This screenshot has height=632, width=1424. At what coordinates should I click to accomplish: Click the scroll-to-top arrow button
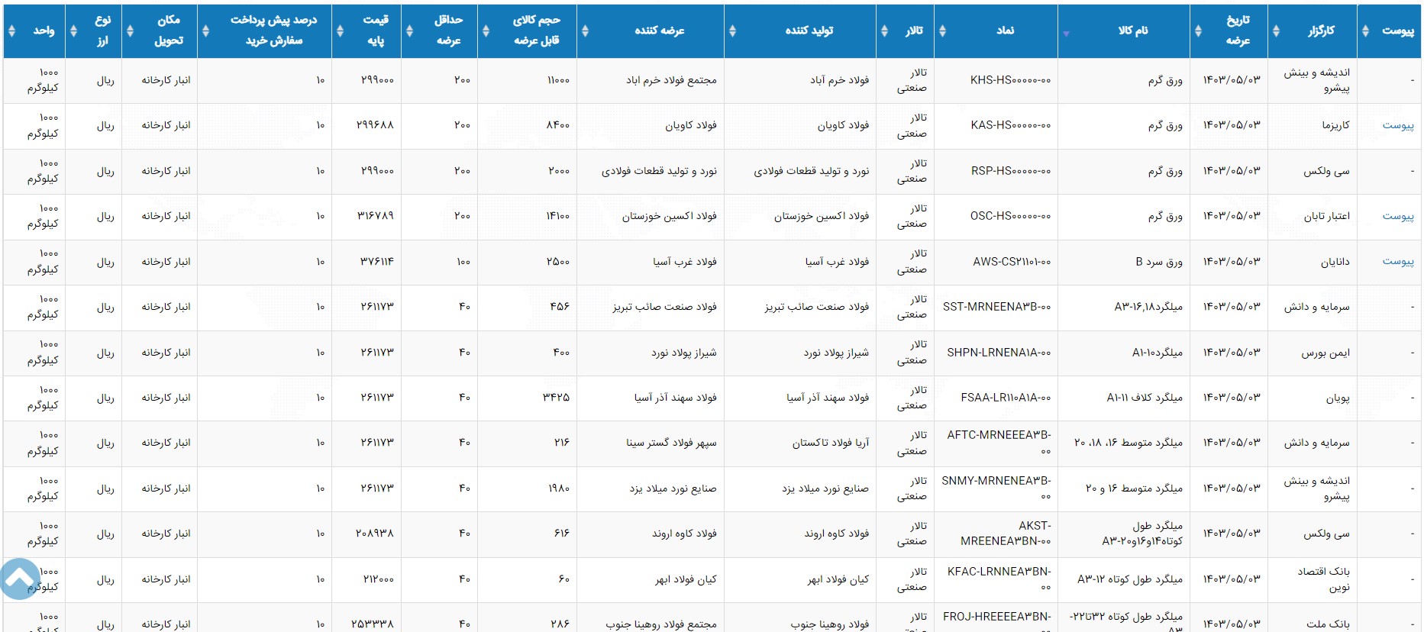pos(20,579)
